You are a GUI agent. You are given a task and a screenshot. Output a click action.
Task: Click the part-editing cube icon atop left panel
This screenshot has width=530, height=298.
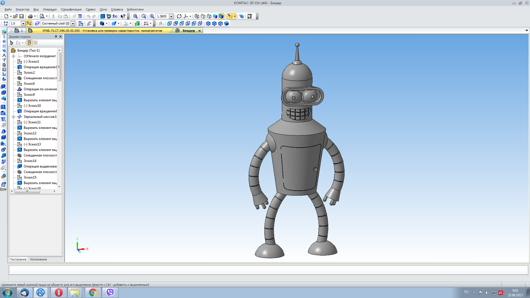click(4, 32)
